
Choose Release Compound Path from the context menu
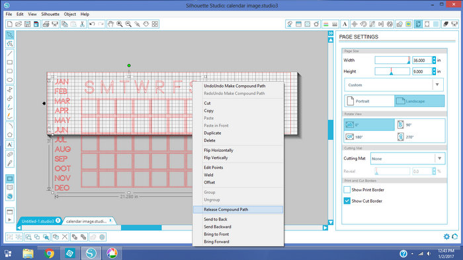pos(238,209)
